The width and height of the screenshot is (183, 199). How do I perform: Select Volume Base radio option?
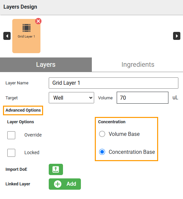click(x=102, y=134)
